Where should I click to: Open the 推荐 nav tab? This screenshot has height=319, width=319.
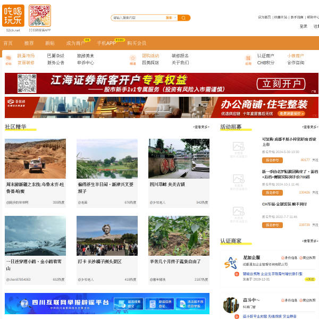coord(29,43)
